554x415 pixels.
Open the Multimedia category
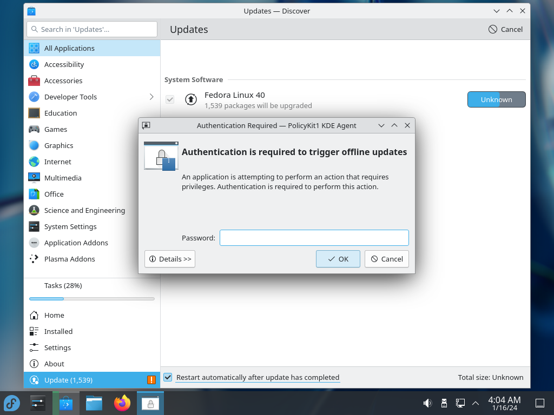(92, 178)
